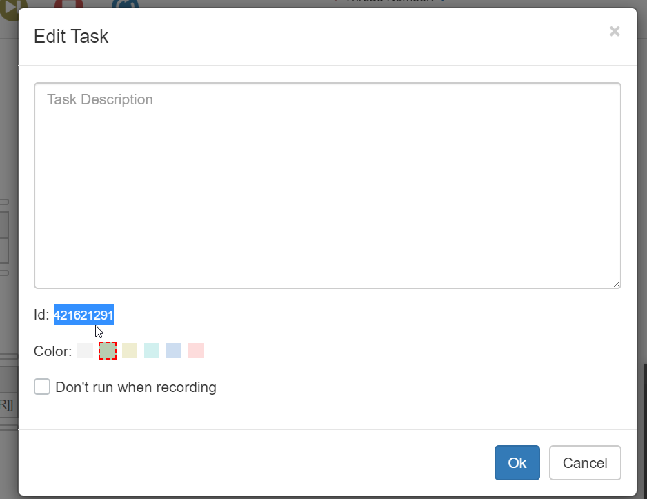
Task: Enable the Don't run when recording checkbox
Action: coord(42,387)
